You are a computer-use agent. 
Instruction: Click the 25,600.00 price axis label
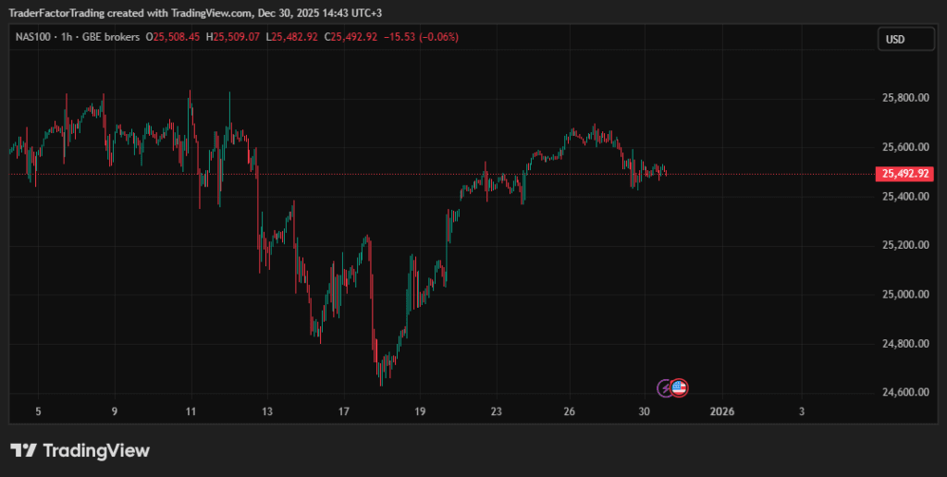pos(905,147)
